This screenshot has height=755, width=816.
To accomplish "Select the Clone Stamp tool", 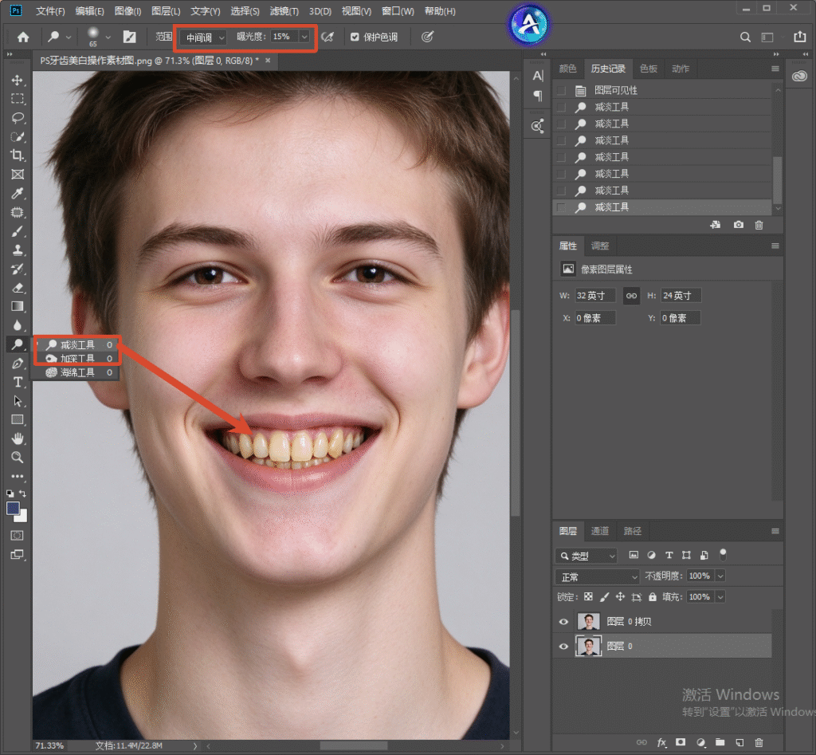I will (18, 250).
